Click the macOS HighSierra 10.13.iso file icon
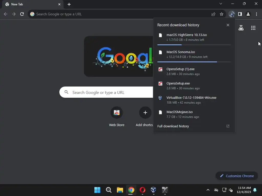262x196 pixels. click(x=160, y=35)
